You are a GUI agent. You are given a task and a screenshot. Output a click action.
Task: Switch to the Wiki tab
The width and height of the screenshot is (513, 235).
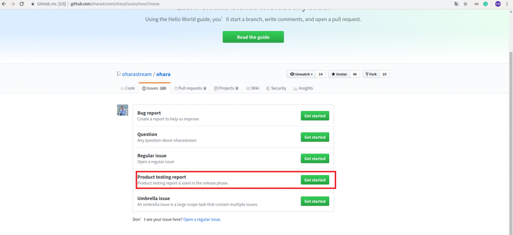252,88
